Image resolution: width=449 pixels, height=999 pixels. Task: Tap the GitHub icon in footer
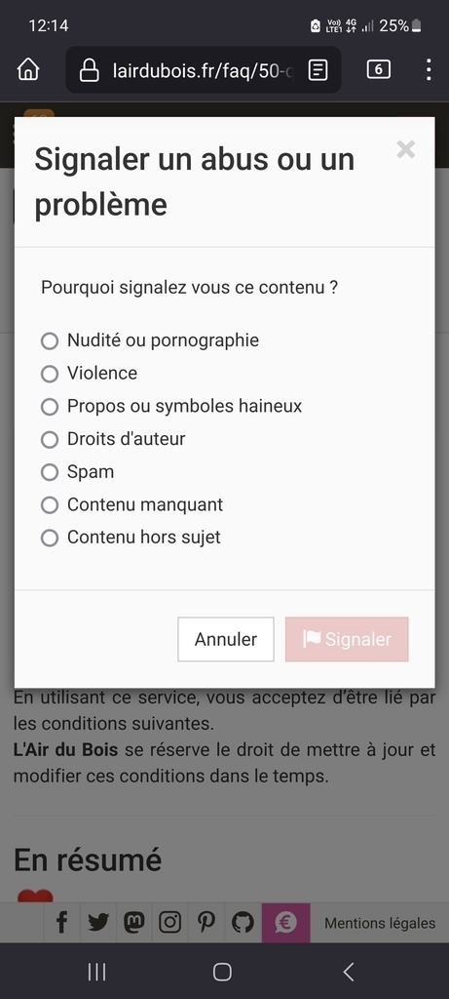[x=243, y=922]
